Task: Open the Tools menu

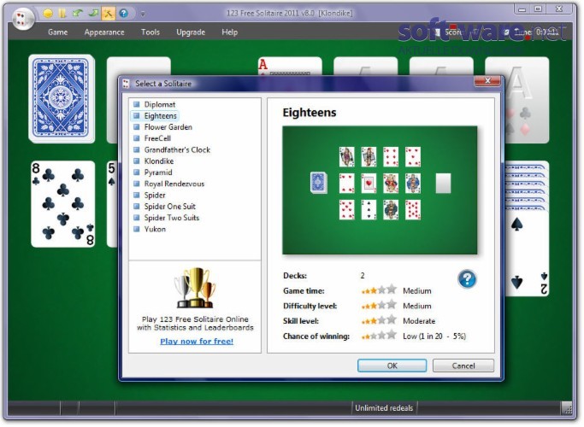Action: (150, 32)
